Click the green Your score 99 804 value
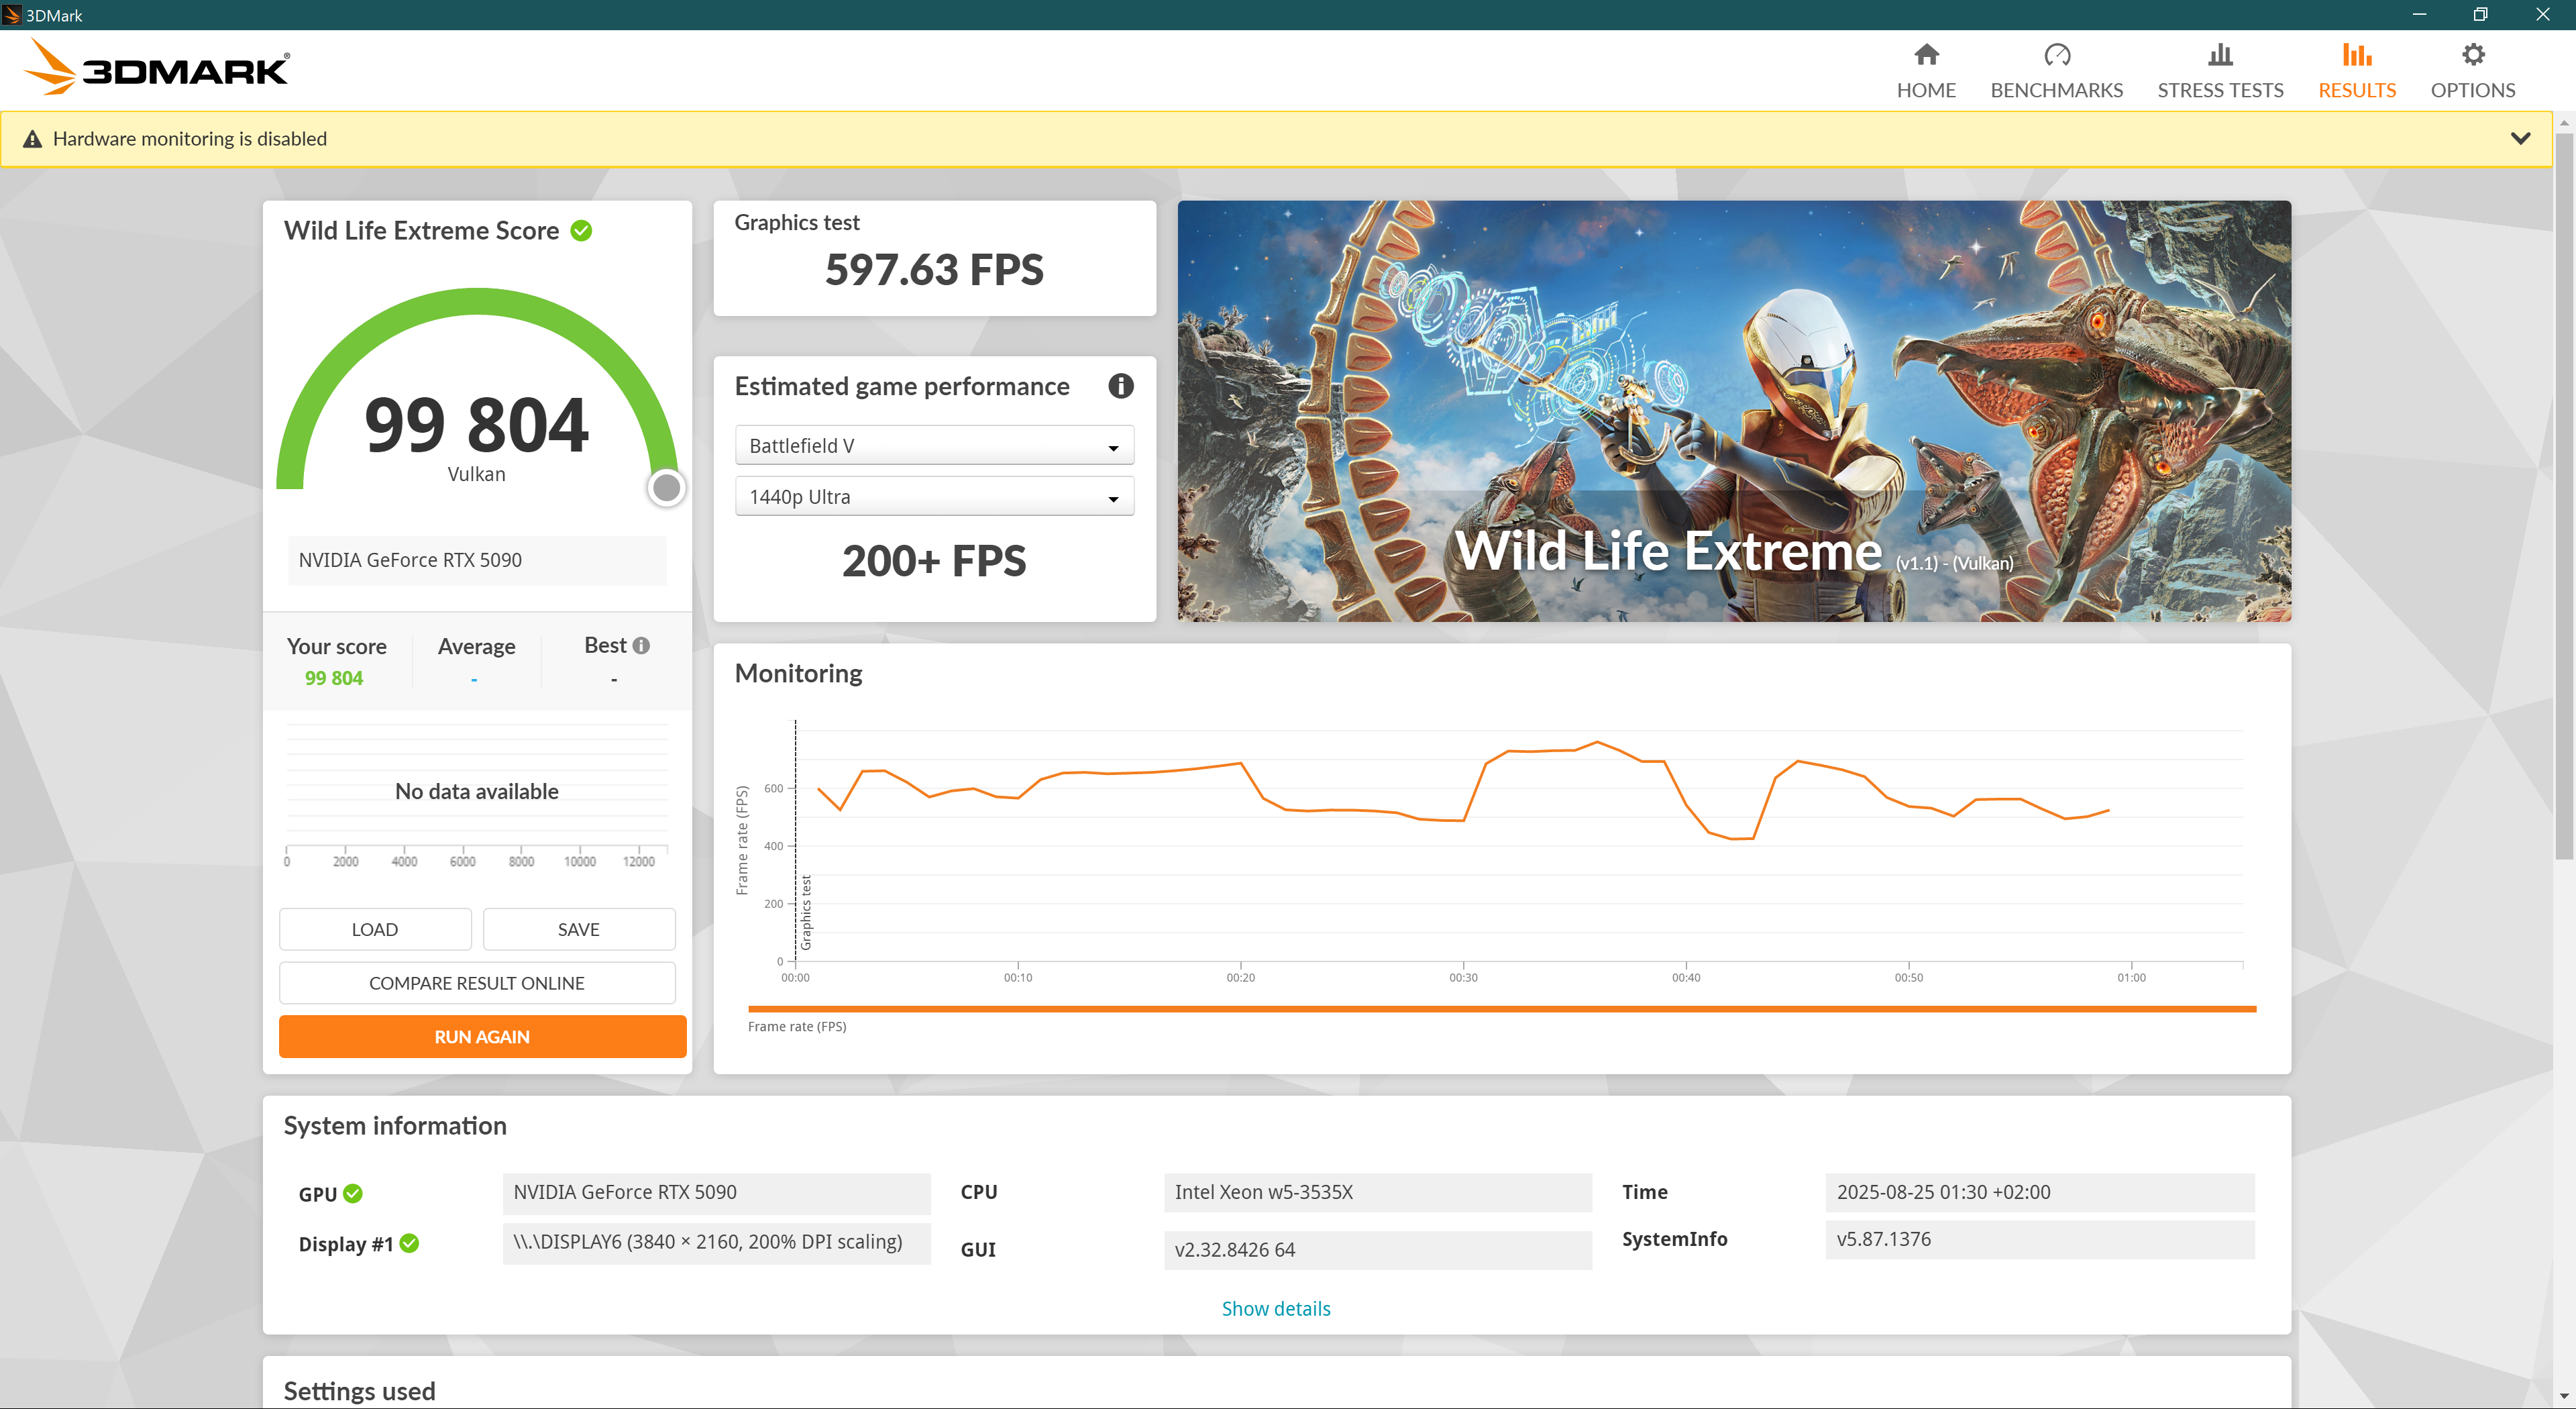Screen dimensions: 2576x1409 [334, 678]
